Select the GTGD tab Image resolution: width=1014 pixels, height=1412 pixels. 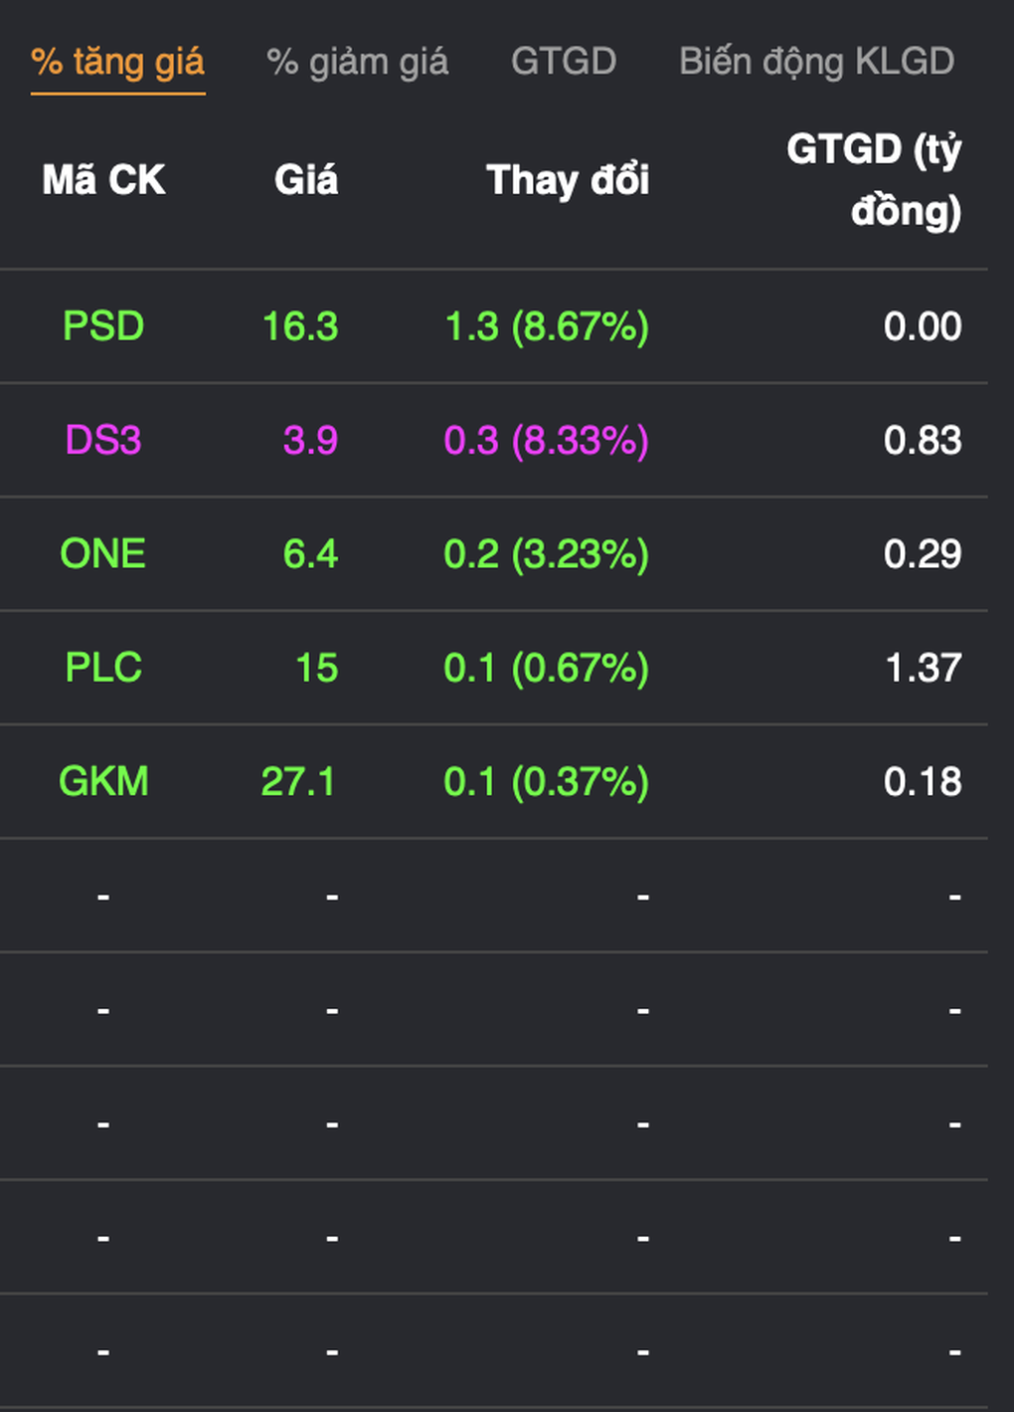click(x=563, y=62)
